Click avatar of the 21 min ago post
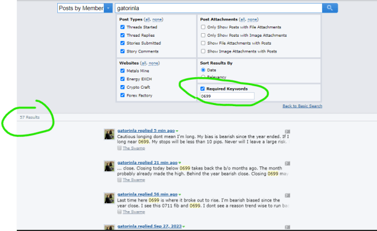 (109, 166)
